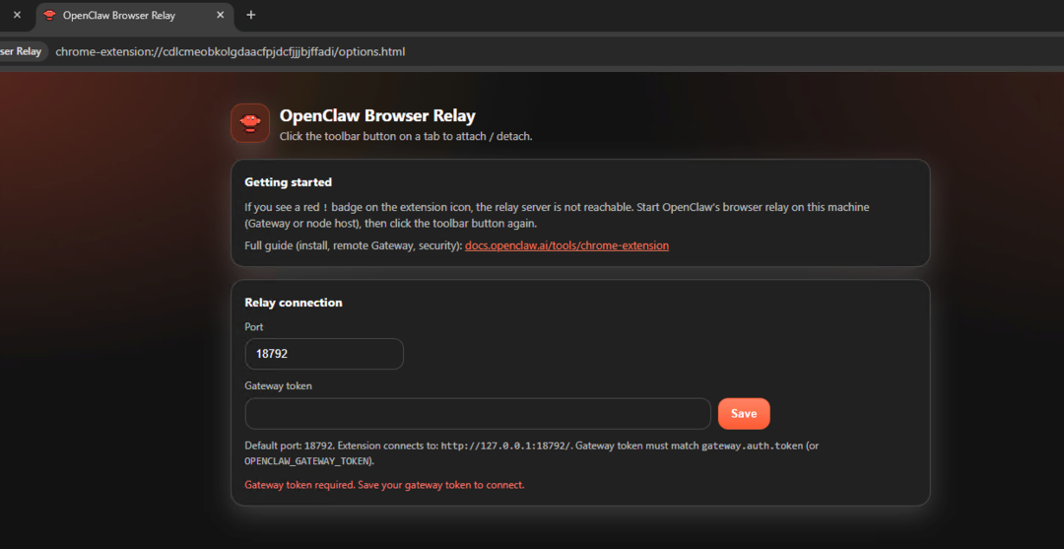This screenshot has width=1064, height=549.
Task: Open the docs.openclaw.ai/tools/chrome-extension link
Action: (566, 245)
